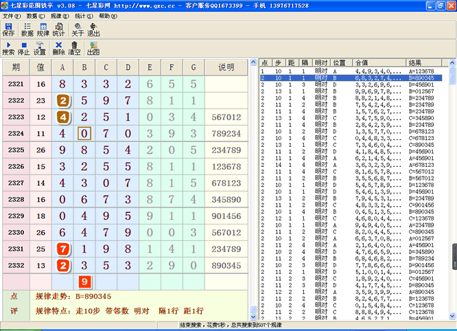Open the 数据 data toolbar icon
The width and height of the screenshot is (457, 331).
point(27,30)
